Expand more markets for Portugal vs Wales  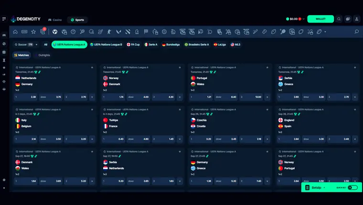tap(267, 97)
